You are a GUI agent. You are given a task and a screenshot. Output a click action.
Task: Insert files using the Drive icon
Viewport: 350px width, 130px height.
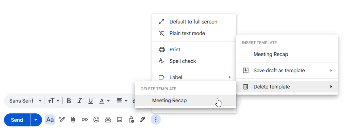coord(108,120)
